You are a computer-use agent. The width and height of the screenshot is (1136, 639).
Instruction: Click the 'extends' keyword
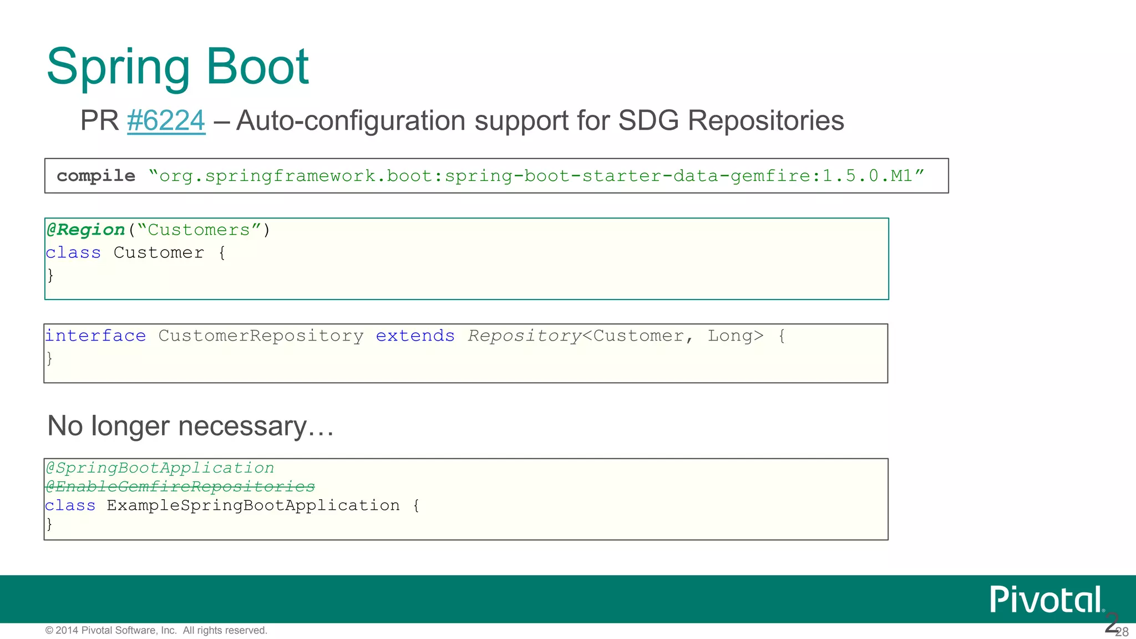(x=415, y=336)
